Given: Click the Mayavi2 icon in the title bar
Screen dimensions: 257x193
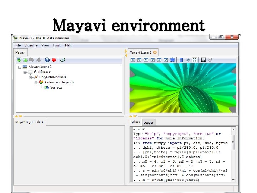Looking at the screenshot, I should 15,38.
